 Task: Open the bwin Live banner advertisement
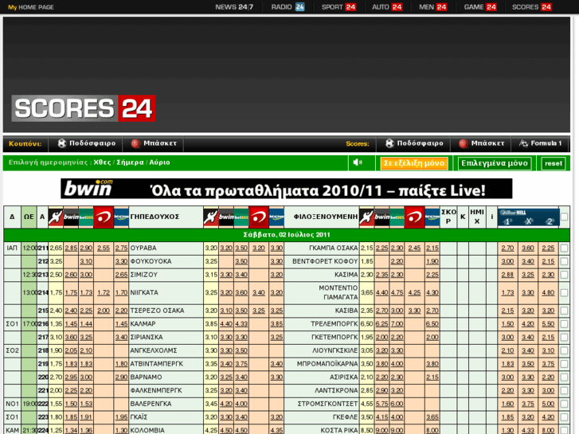[287, 189]
